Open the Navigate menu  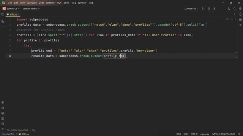[x=32, y=3]
